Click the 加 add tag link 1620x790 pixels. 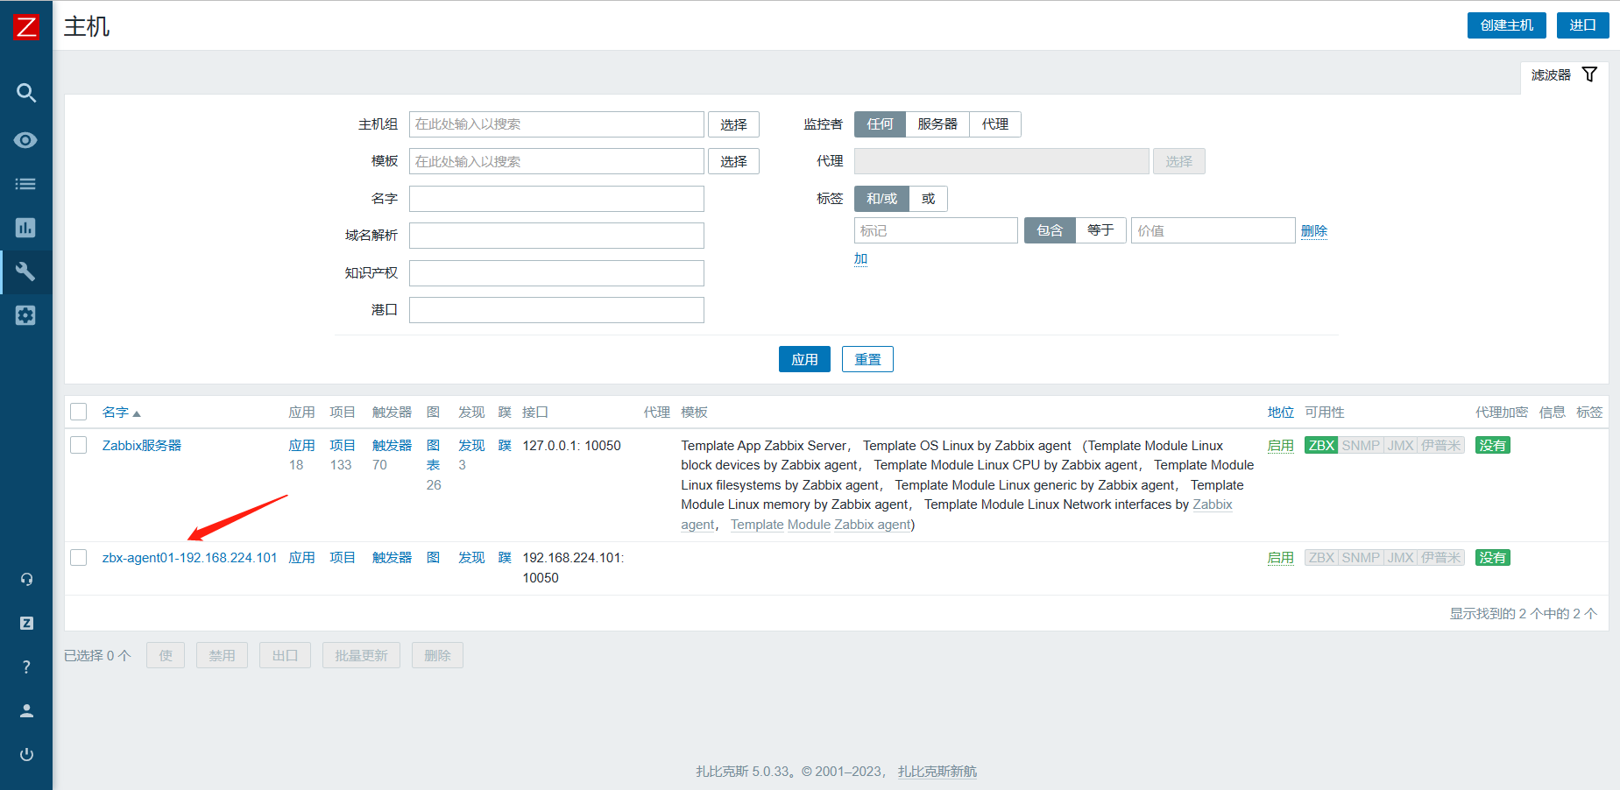pyautogui.click(x=860, y=258)
